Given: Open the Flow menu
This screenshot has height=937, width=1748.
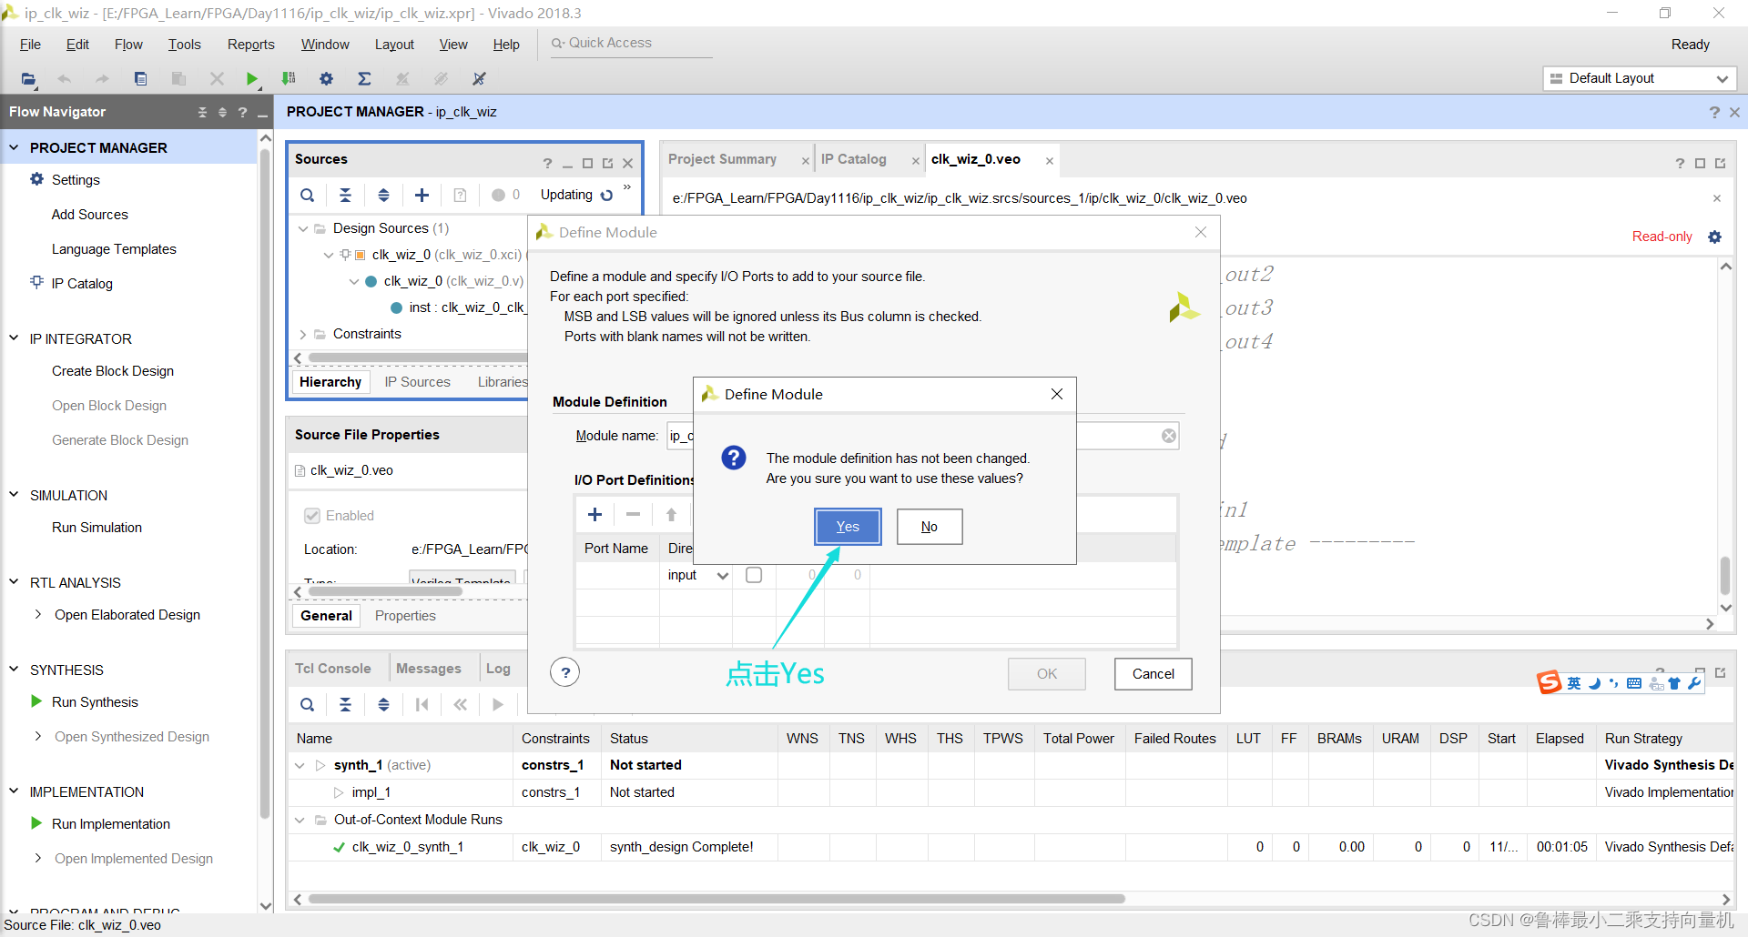Looking at the screenshot, I should (x=128, y=45).
